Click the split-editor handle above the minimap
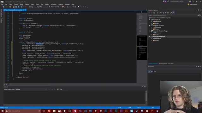Viewport: 202px width, 113px height. tap(142, 12)
